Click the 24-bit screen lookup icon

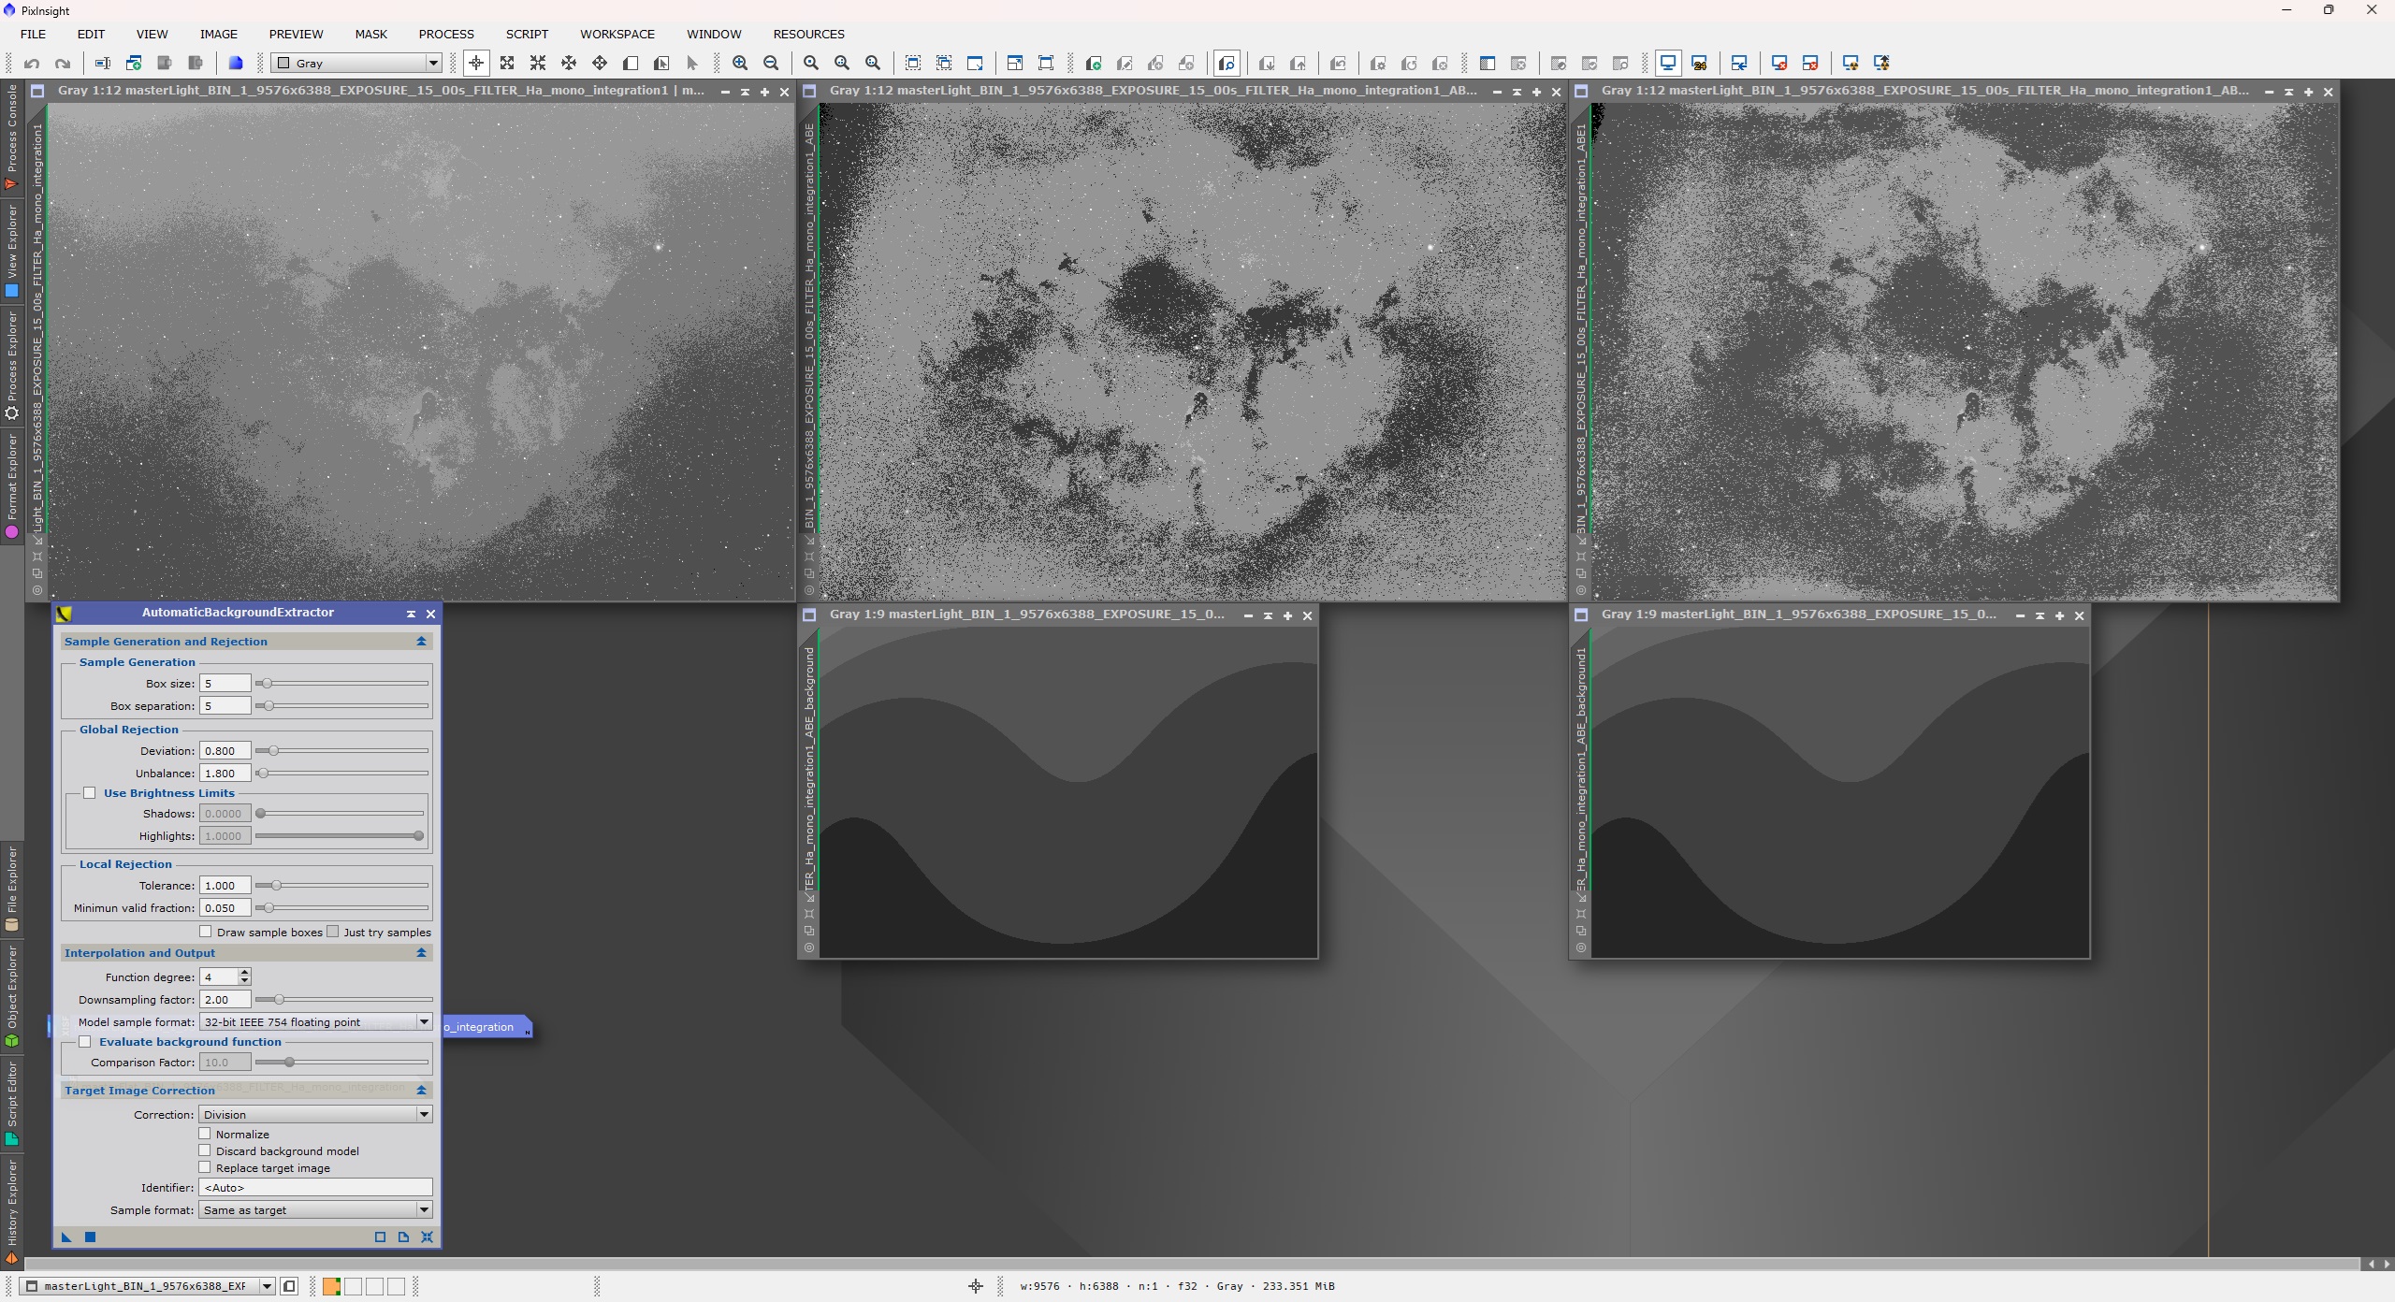pos(1699,64)
